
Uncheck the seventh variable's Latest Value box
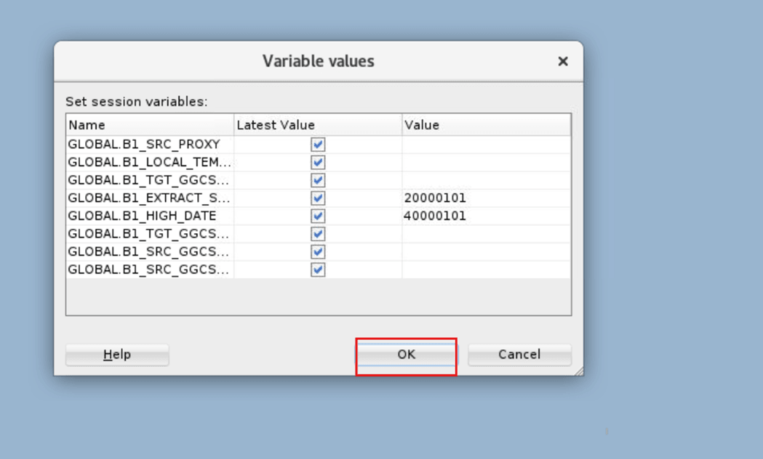pyautogui.click(x=317, y=251)
